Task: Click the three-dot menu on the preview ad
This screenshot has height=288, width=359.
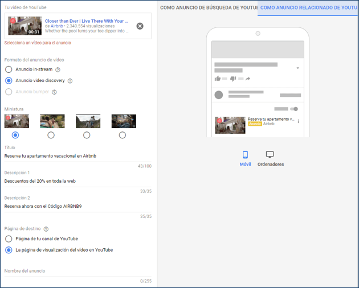Action: pyautogui.click(x=298, y=121)
